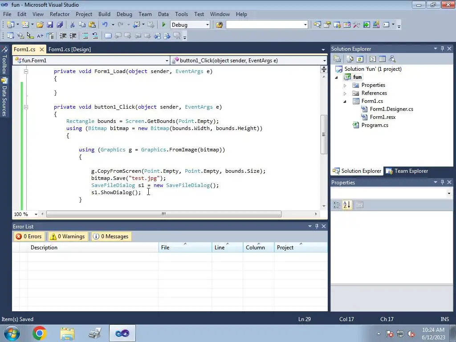Switch to the Form1.cs [Design] tab
This screenshot has width=456, height=342.
[x=69, y=49]
